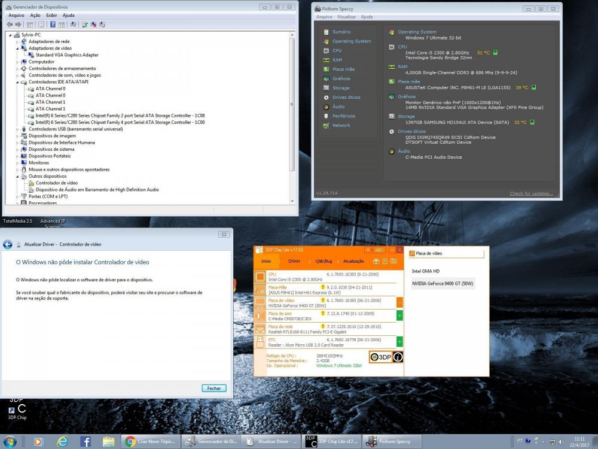
Task: Click the info icon in 3DP Chip
Action: pyautogui.click(x=398, y=357)
